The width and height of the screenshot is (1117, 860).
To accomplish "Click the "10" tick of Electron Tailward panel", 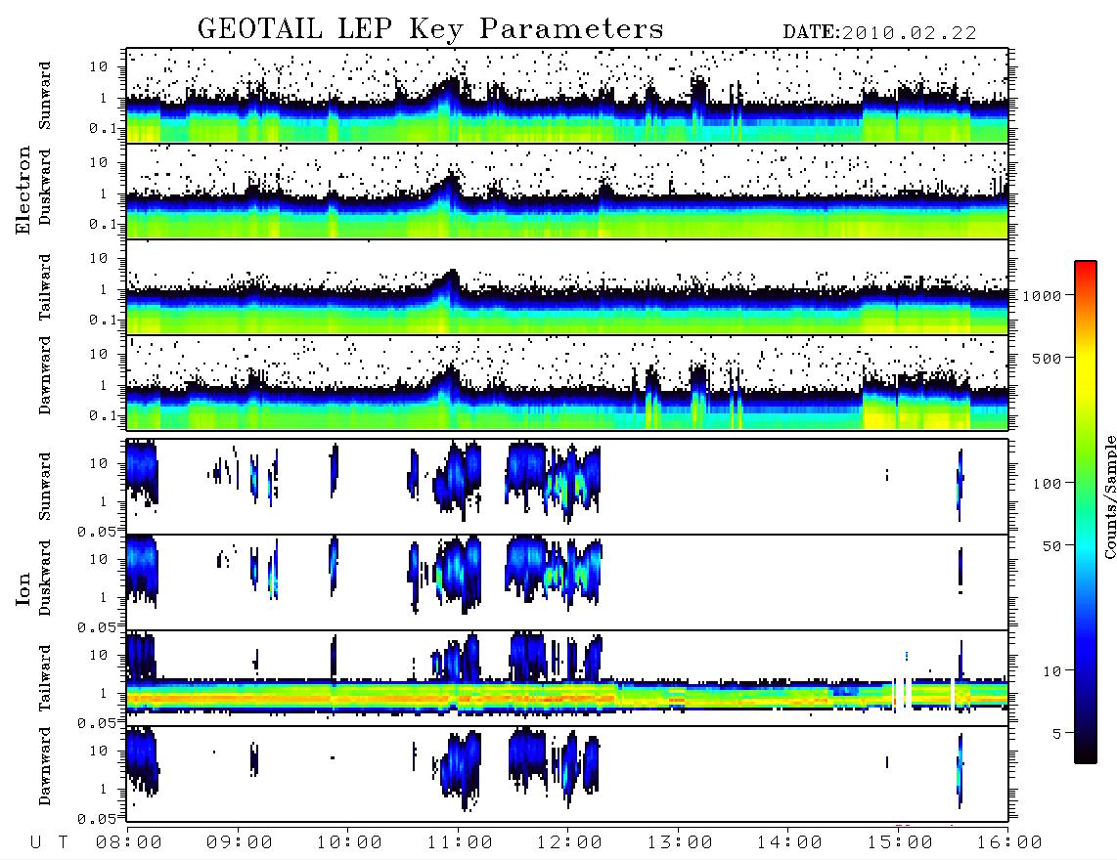I will [99, 258].
